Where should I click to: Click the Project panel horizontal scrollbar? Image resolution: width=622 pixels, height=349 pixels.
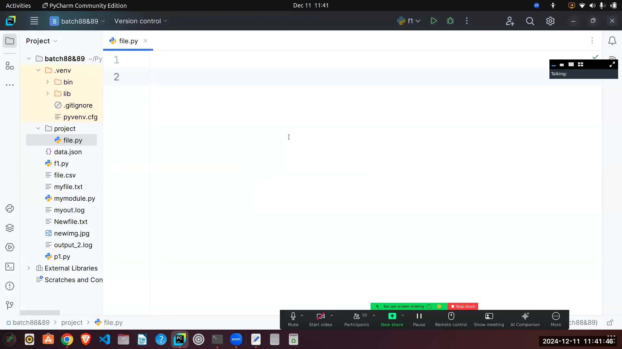[40, 312]
